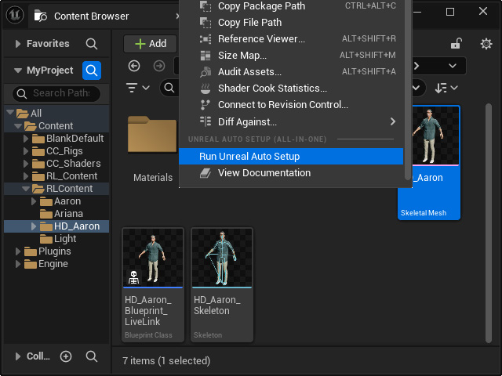Viewport: 502px width, 376px height.
Task: Collapse the RLContent folder arrow
Action: (x=26, y=189)
